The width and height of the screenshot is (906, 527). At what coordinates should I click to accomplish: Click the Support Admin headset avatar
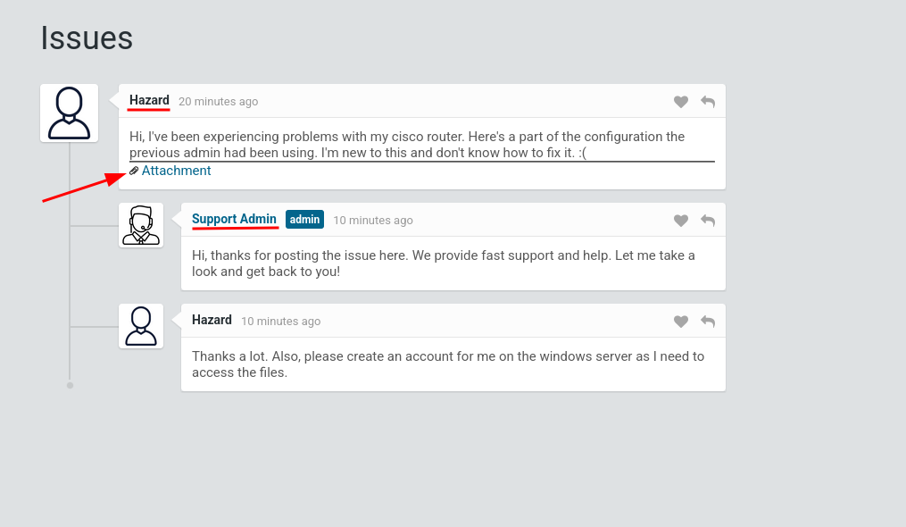pyautogui.click(x=141, y=225)
